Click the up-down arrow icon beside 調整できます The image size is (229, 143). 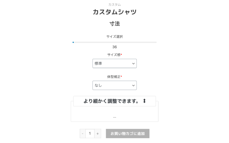click(144, 101)
